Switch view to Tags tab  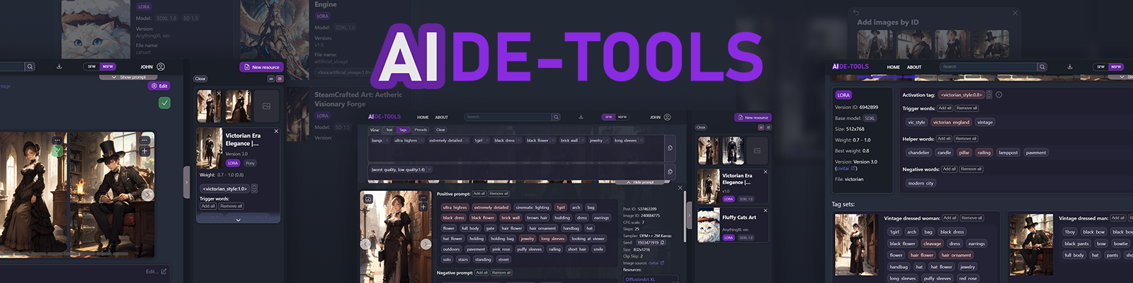(403, 129)
